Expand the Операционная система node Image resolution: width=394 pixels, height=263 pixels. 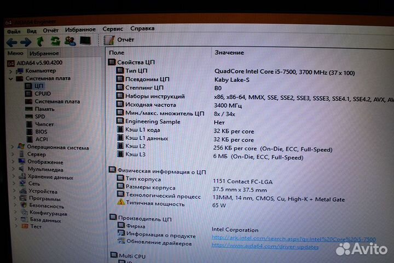tap(12, 147)
